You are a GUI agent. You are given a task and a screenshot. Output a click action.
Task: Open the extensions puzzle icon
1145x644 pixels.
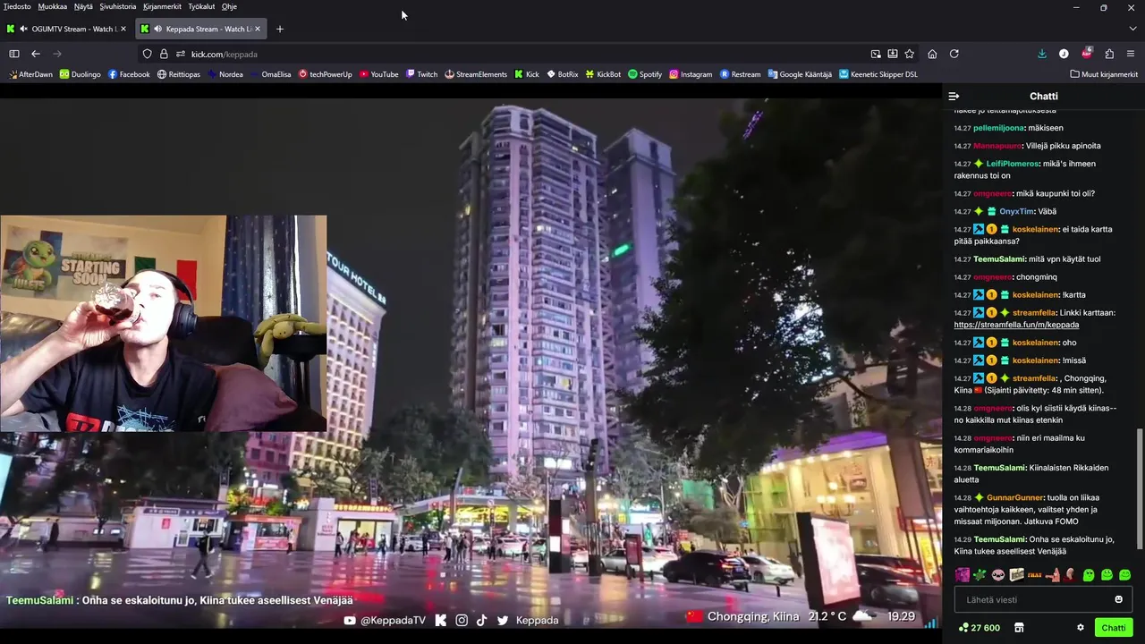1109,54
